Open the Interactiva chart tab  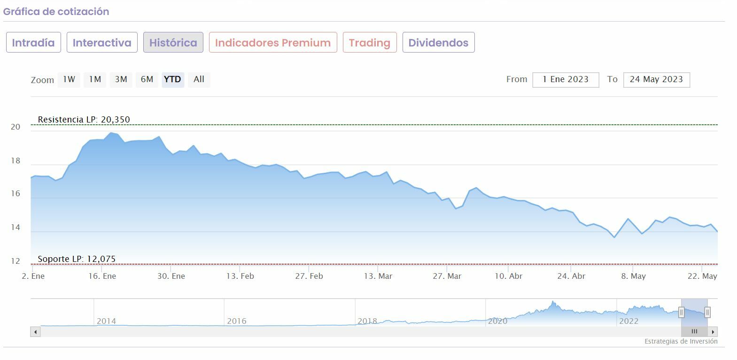[x=102, y=43]
